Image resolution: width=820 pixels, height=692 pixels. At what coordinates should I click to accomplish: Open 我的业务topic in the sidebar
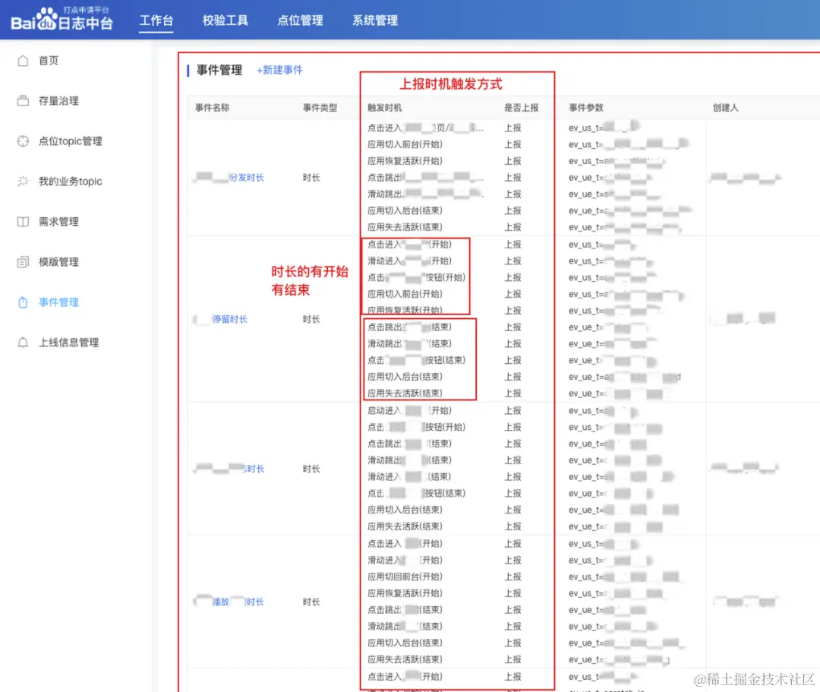click(x=70, y=181)
